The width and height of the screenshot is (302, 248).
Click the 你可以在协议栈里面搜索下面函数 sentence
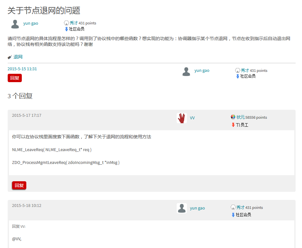82,137
